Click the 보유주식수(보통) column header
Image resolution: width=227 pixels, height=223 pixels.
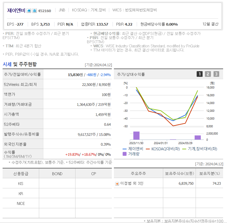tap(179, 173)
